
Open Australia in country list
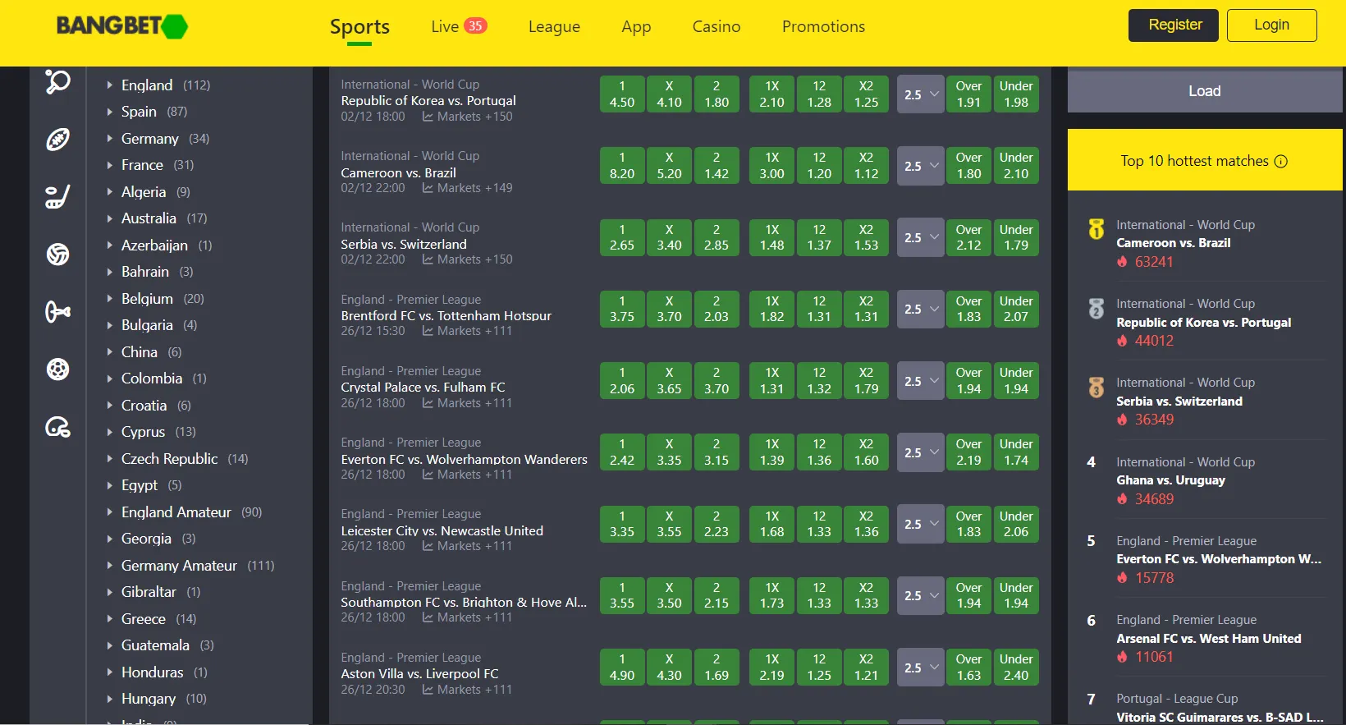tap(149, 218)
